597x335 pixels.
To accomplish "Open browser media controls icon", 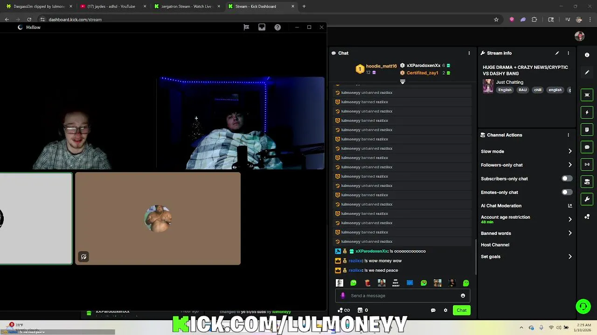I will 568,20.
